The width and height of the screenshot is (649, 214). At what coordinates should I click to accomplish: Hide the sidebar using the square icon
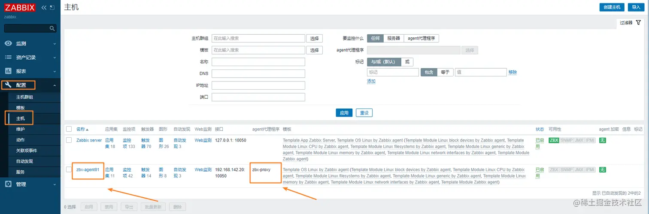point(52,8)
